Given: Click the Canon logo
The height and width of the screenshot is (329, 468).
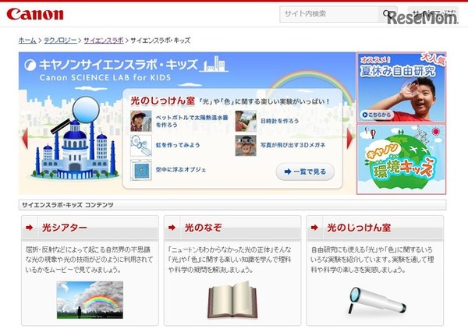Looking at the screenshot, I should coord(35,14).
